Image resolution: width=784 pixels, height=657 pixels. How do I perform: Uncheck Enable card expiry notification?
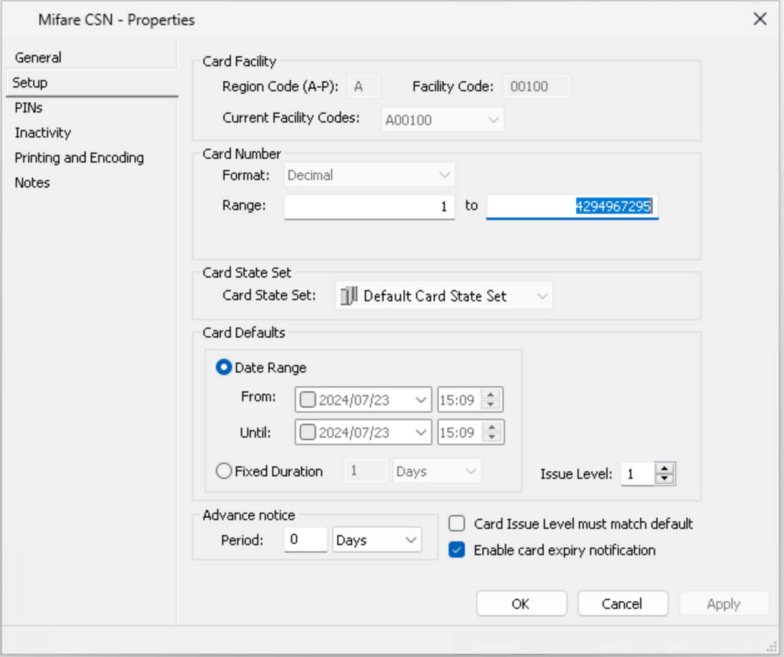(457, 549)
